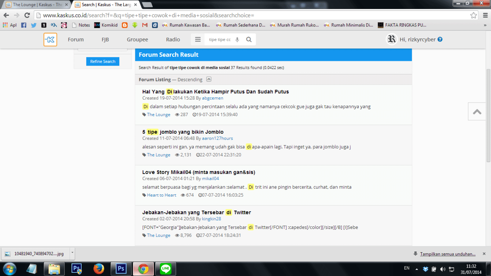
Task: Open the Facebook bookmark
Action: tap(24, 25)
